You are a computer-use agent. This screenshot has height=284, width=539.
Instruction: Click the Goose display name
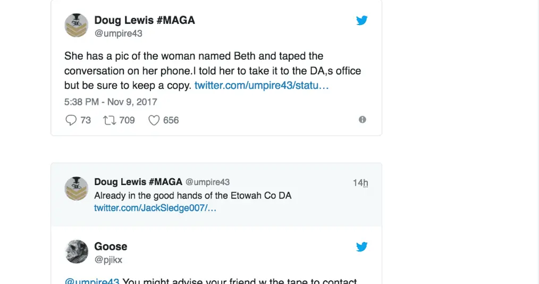click(111, 246)
